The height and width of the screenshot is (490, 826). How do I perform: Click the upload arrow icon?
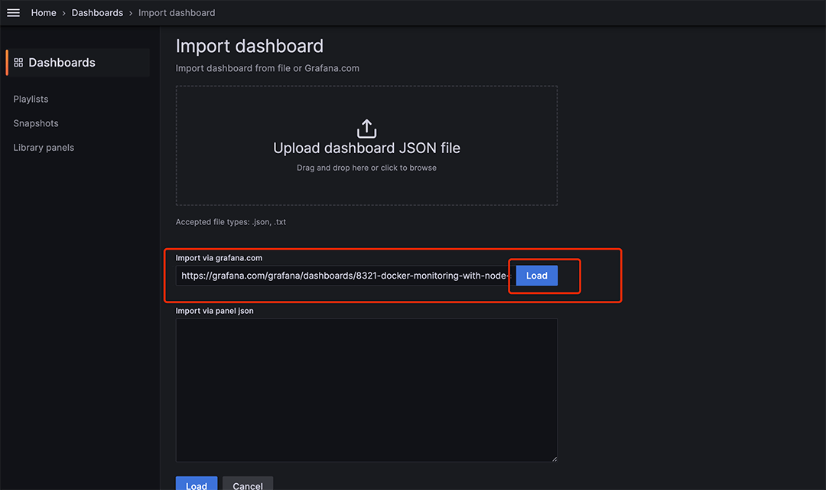click(366, 128)
